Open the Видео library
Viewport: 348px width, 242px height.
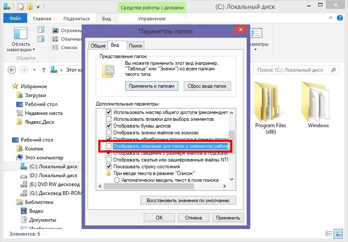[x=32, y=211]
